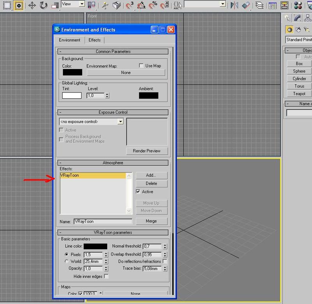Select the Shapes category icon
This screenshot has height=304, width=312.
pos(298,30)
